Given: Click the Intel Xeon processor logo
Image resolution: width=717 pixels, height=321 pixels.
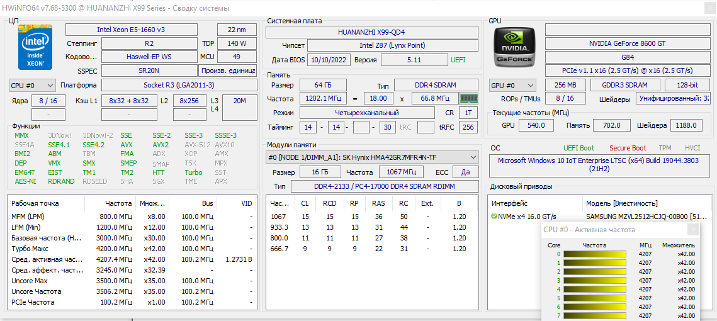Looking at the screenshot, I should 35,47.
